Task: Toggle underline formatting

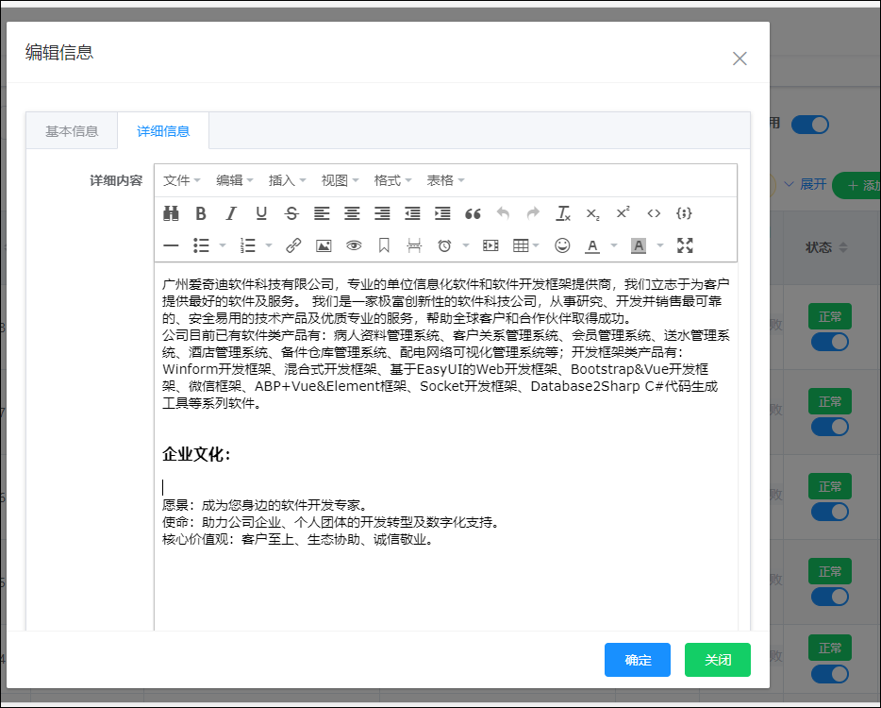Action: 261,213
